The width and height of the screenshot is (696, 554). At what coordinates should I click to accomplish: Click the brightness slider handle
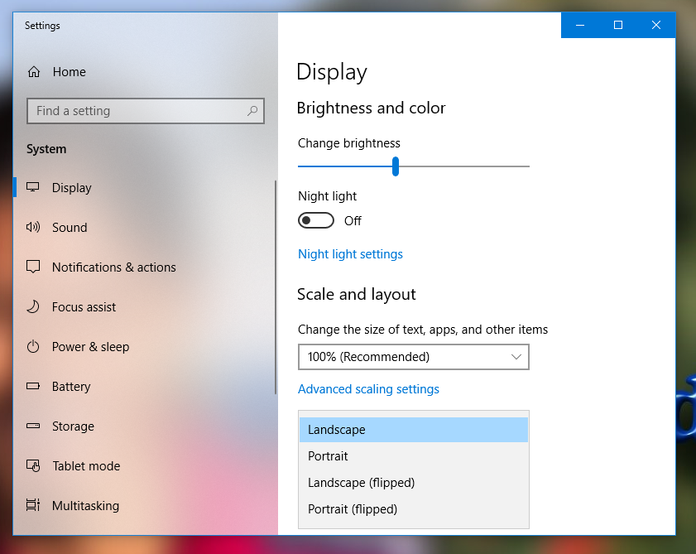point(396,166)
